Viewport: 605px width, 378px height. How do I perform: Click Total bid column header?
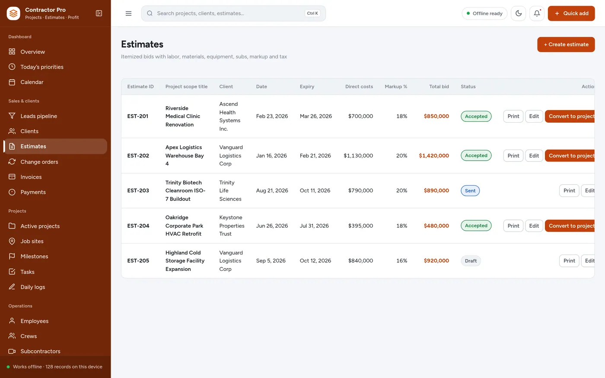pyautogui.click(x=439, y=87)
